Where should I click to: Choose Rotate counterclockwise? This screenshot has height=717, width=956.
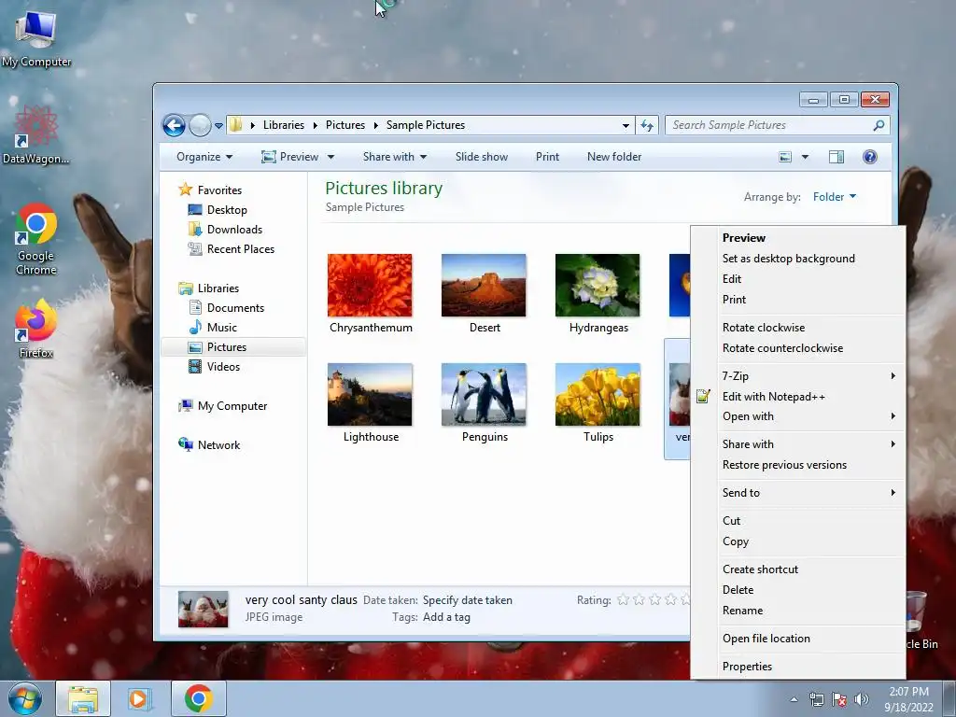[x=797, y=348]
